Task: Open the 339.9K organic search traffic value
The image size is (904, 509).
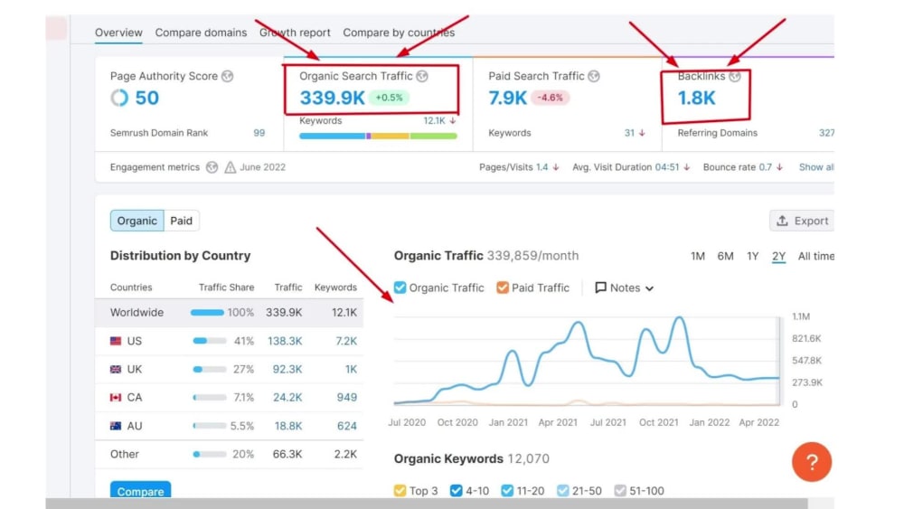Action: tap(332, 98)
